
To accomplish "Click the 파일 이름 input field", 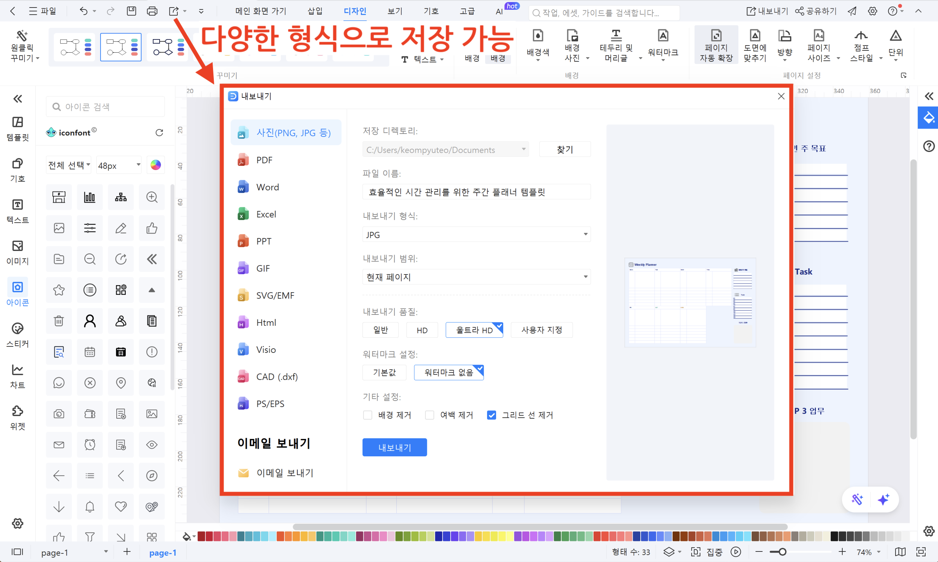I will coord(476,192).
